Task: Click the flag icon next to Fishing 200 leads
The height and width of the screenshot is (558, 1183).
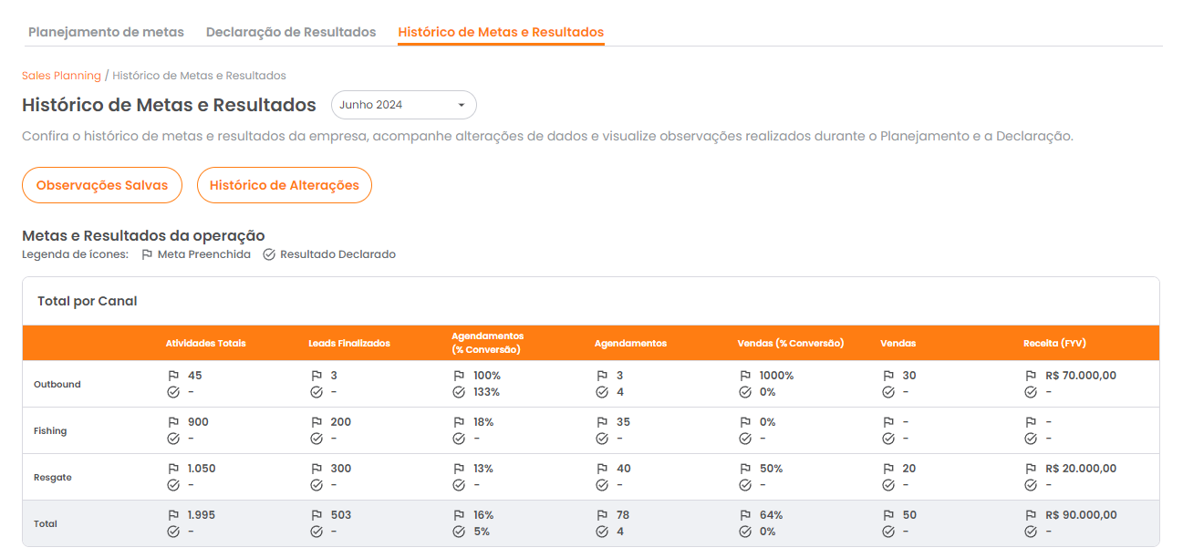Action: click(x=317, y=422)
